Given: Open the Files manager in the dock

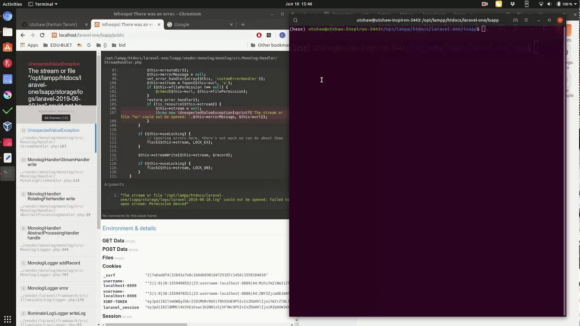Looking at the screenshot, I should coord(7,32).
